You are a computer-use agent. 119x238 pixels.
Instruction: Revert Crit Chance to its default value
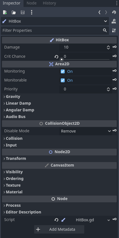coord(56,57)
